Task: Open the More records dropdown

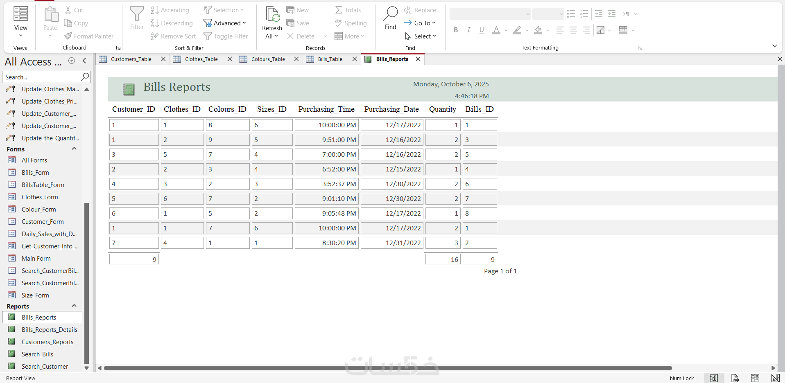Action: pyautogui.click(x=349, y=36)
